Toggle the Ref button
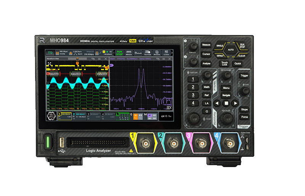Screen dimensions: 305x196 (x=207, y=95)
